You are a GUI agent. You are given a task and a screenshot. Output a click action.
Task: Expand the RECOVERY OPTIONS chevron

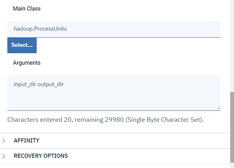pos(4,156)
